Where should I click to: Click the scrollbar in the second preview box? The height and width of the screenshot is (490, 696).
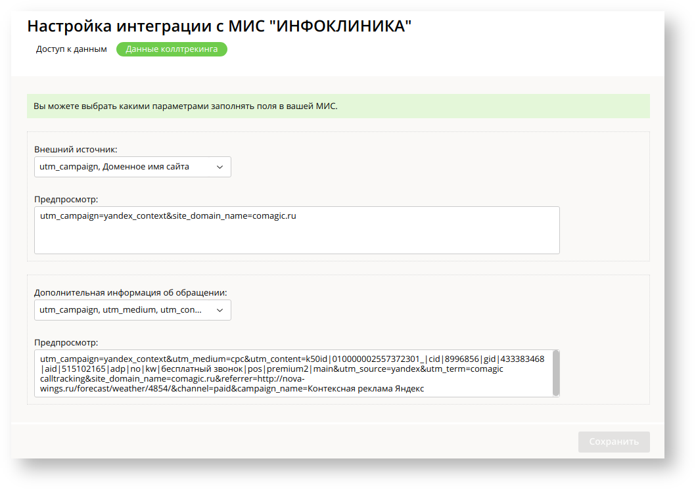tap(556, 373)
